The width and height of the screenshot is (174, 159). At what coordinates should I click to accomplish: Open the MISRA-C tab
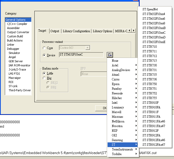coord(121,31)
